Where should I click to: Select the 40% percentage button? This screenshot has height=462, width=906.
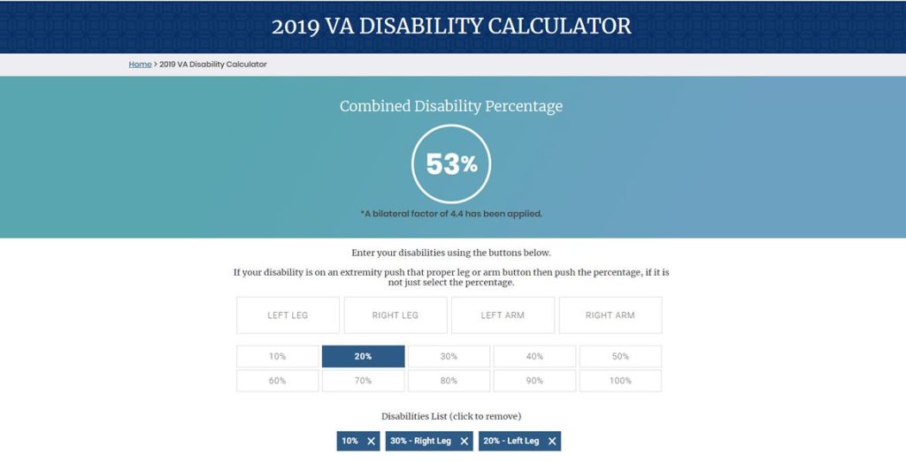pyautogui.click(x=534, y=357)
